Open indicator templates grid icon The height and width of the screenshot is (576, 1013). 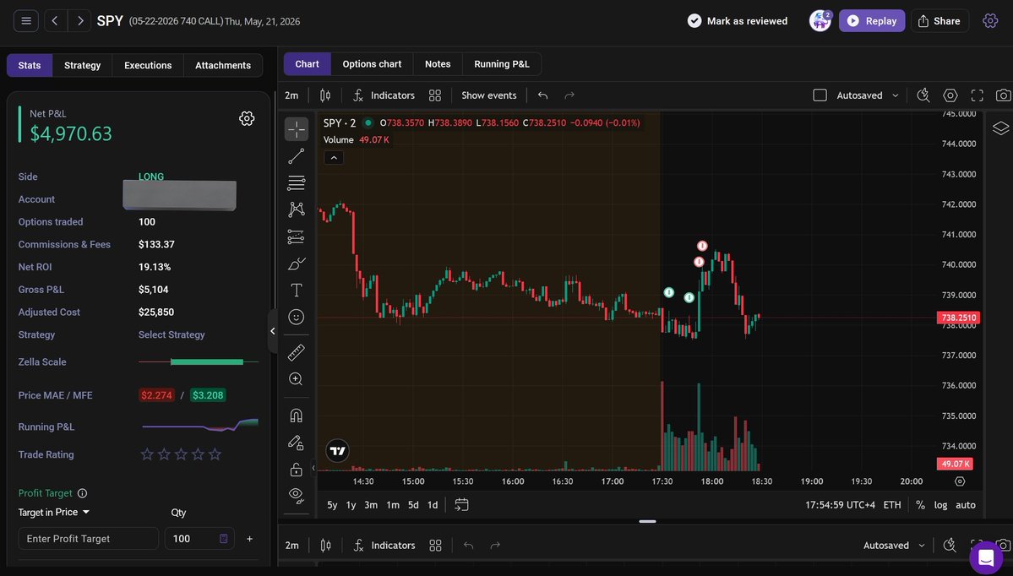tap(435, 95)
